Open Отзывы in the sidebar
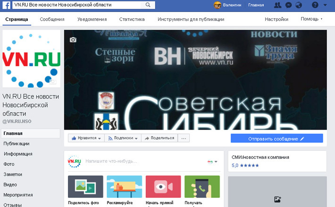Screen dimensions: 335x207 12,205
